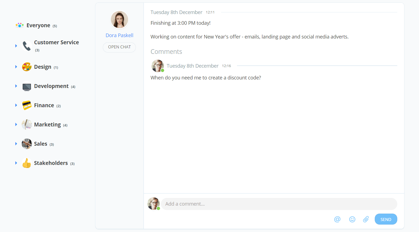Viewport: 419px width, 232px height.
Task: Click the Customer Service phone icon
Action: coord(27,46)
